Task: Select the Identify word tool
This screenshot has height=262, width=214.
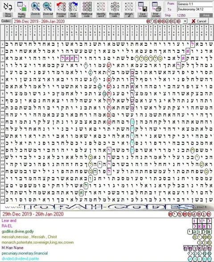Action: (x=101, y=9)
